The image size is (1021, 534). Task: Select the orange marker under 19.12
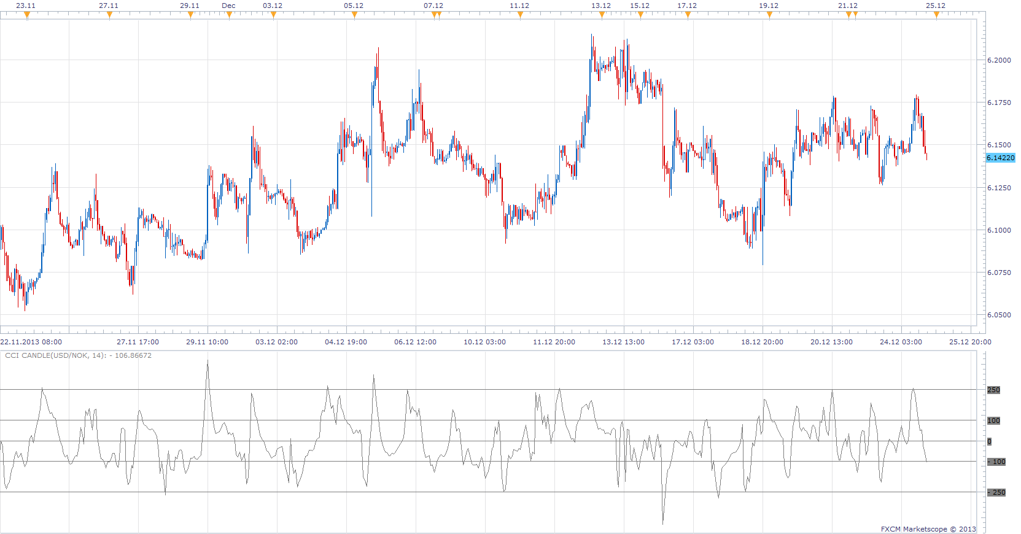[x=769, y=15]
